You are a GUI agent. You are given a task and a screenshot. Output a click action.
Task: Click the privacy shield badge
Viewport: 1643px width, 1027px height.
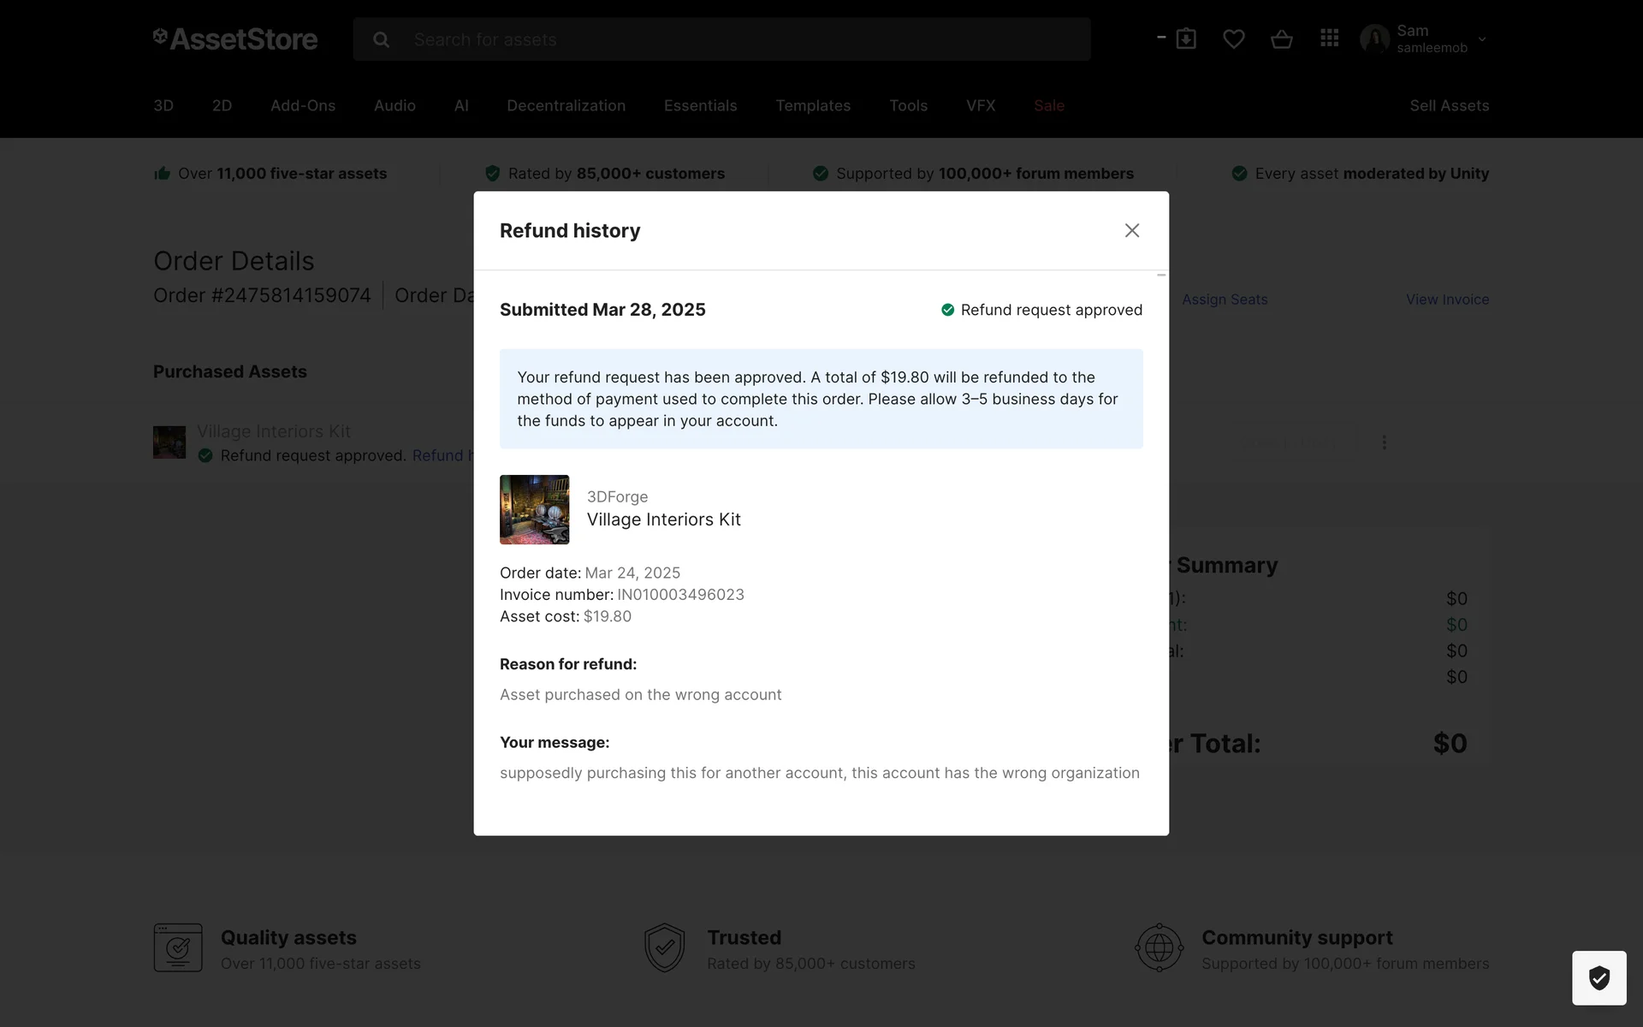pyautogui.click(x=1599, y=977)
